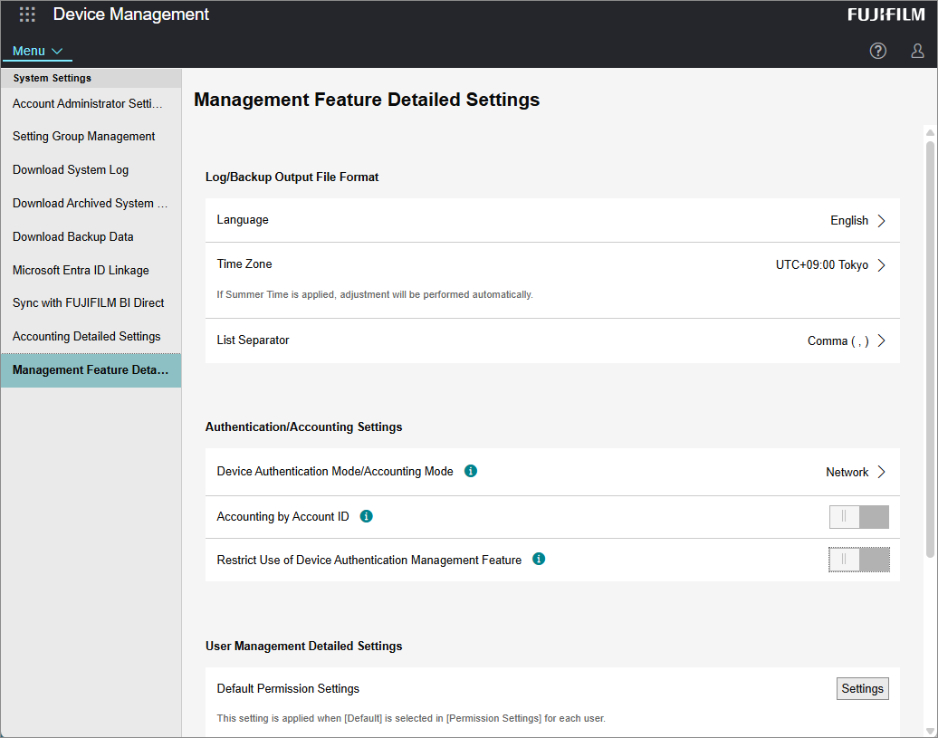Image resolution: width=938 pixels, height=738 pixels.
Task: Click the FUJIFILM logo
Action: (886, 14)
